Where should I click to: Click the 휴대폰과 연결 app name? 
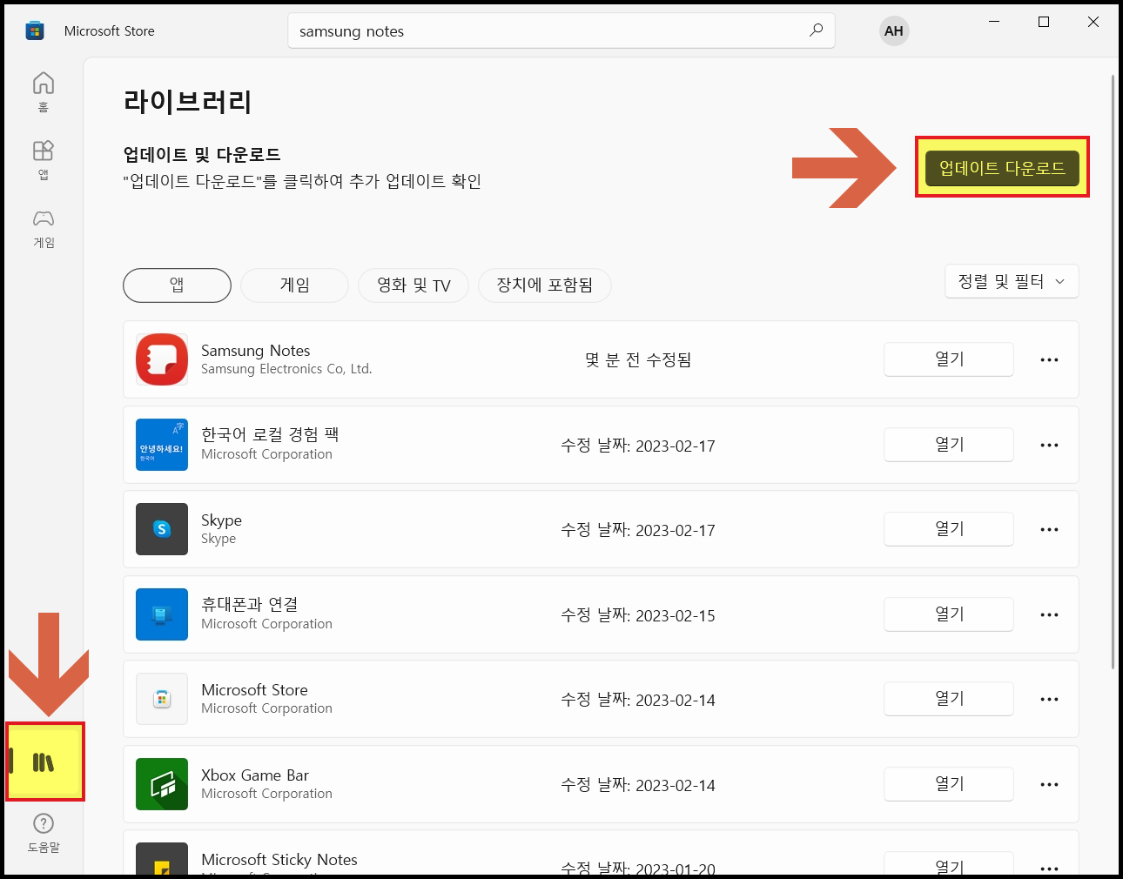click(250, 604)
